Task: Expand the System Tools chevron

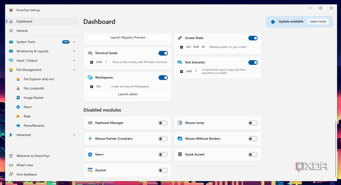Action: tap(74, 42)
